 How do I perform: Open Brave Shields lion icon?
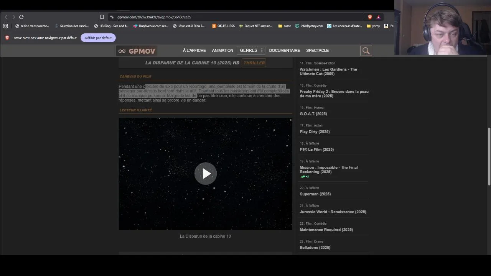[x=370, y=17]
